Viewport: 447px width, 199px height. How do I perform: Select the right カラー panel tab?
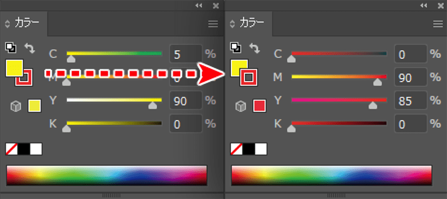(x=249, y=24)
